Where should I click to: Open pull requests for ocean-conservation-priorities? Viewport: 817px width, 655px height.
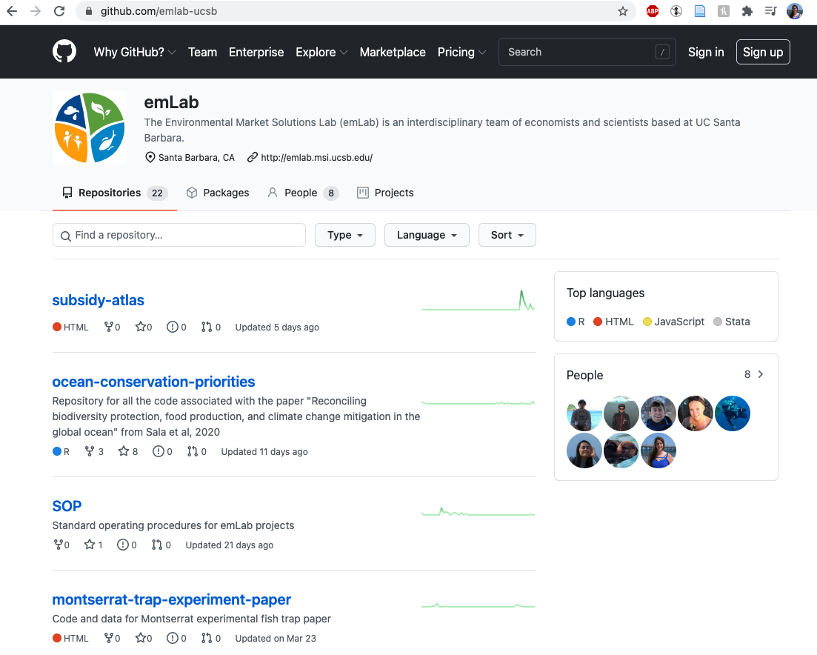(196, 451)
